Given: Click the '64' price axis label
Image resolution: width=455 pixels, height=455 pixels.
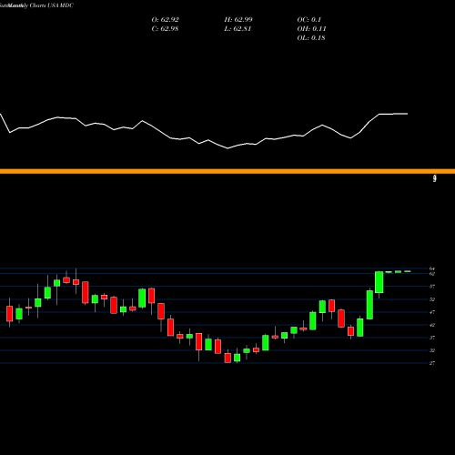Looking at the screenshot, I should point(432,268).
